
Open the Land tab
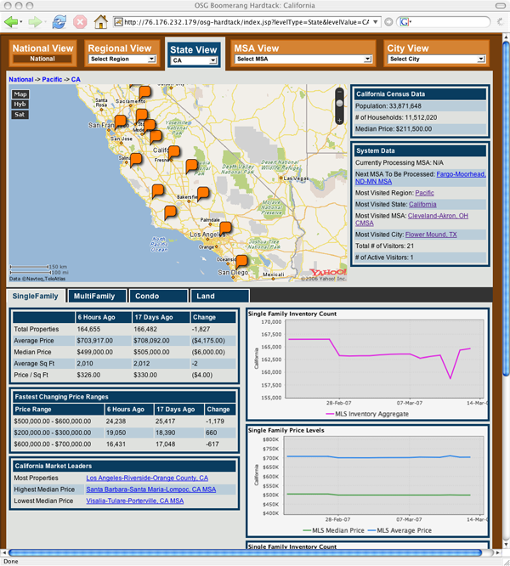point(220,297)
